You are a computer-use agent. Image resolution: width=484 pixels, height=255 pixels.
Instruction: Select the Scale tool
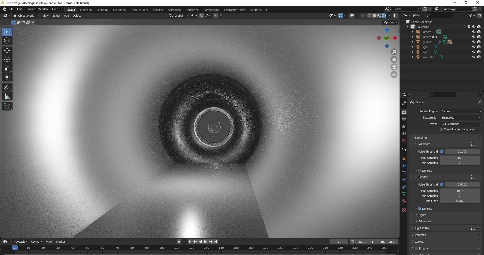click(7, 68)
